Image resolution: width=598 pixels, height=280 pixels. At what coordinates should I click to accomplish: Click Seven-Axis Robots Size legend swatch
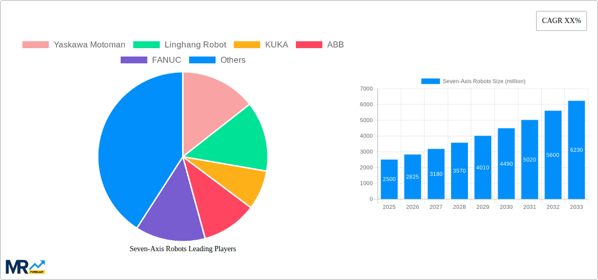click(x=431, y=81)
